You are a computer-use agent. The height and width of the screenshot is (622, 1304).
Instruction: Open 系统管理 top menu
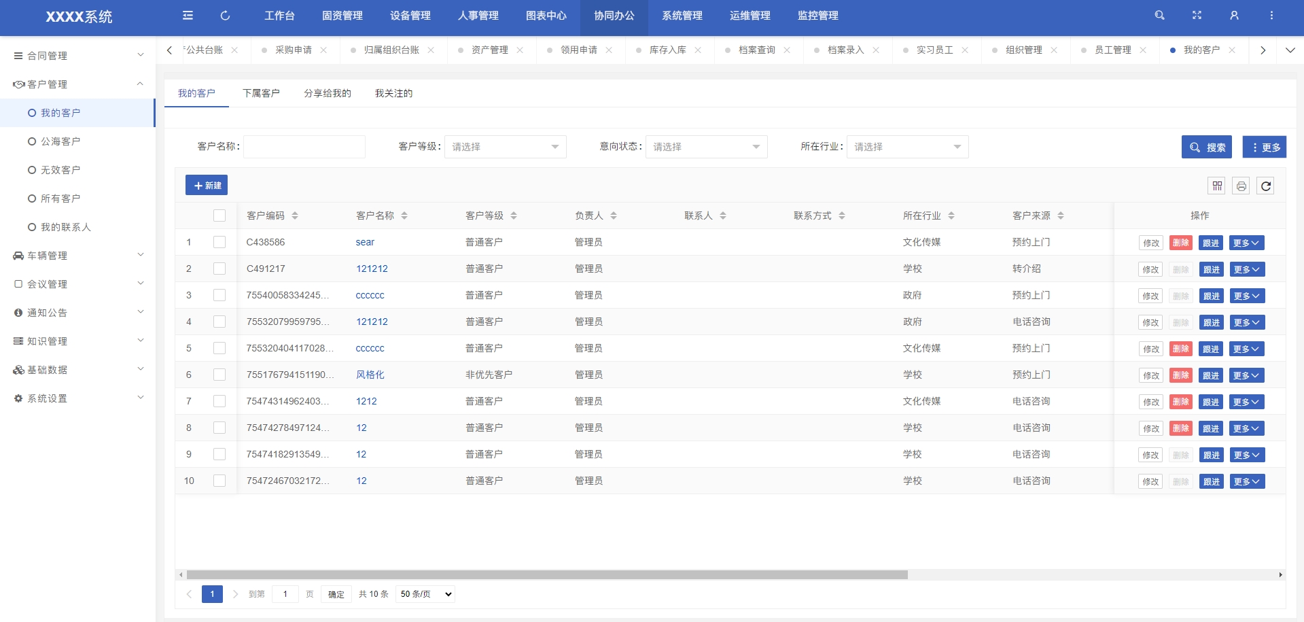(682, 16)
